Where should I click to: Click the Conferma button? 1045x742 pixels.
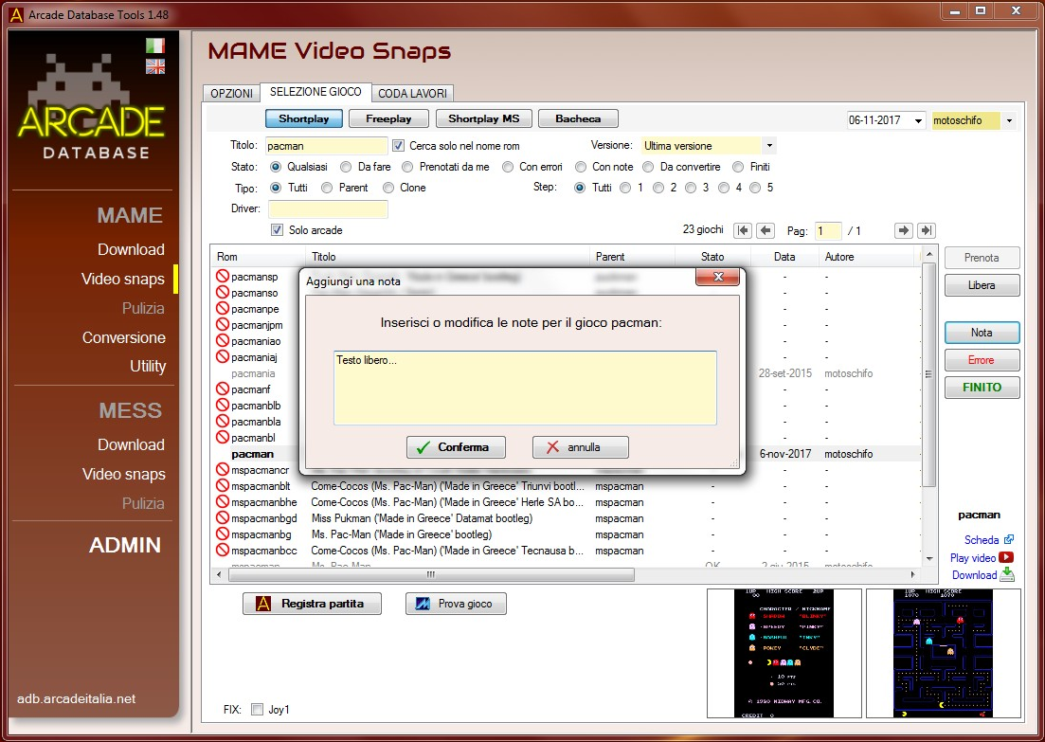456,447
